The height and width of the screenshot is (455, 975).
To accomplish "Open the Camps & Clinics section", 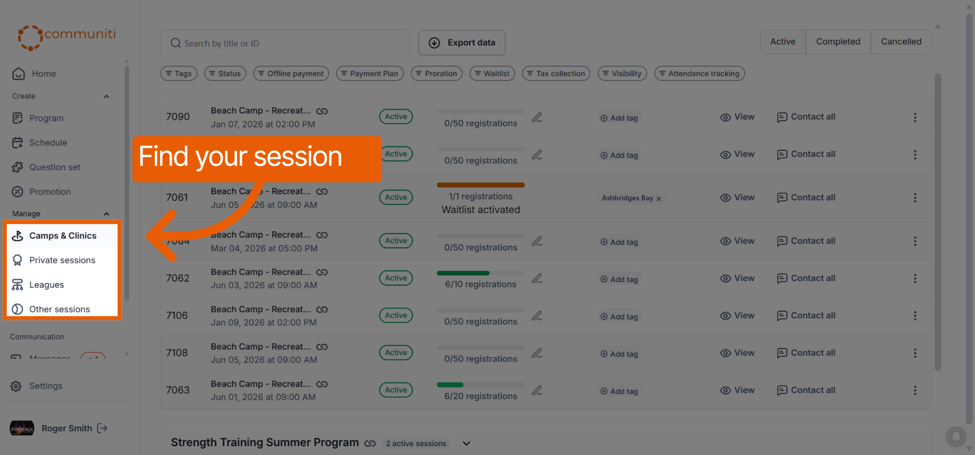I will pos(62,236).
